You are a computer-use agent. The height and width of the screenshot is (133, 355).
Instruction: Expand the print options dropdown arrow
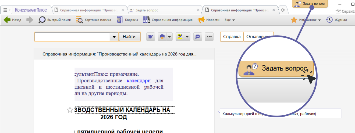click(169, 37)
